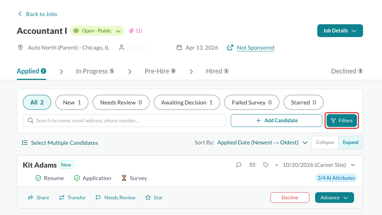
Task: Filter candidates by New
Action: tap(72, 102)
